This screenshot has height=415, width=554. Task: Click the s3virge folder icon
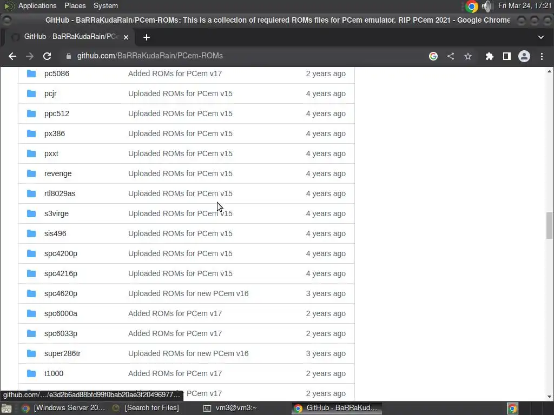pyautogui.click(x=31, y=213)
